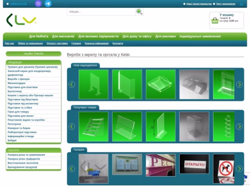Click the search field 'пошук...'

point(101,12)
